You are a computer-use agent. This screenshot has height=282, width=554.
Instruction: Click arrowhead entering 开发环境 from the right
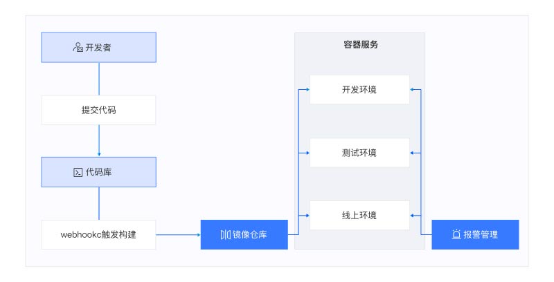(413, 89)
